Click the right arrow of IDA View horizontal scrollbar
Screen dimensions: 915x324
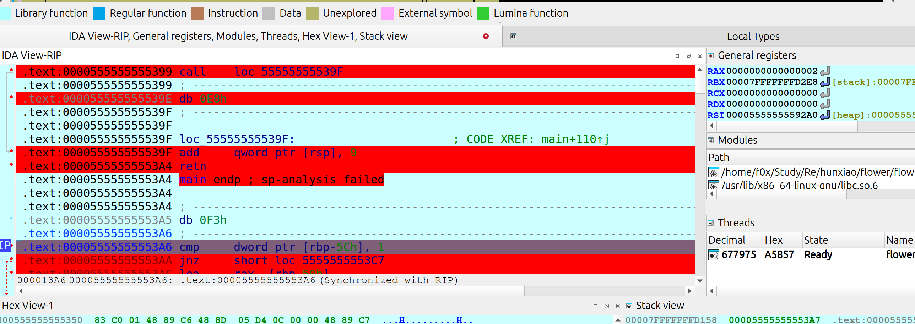(x=689, y=291)
